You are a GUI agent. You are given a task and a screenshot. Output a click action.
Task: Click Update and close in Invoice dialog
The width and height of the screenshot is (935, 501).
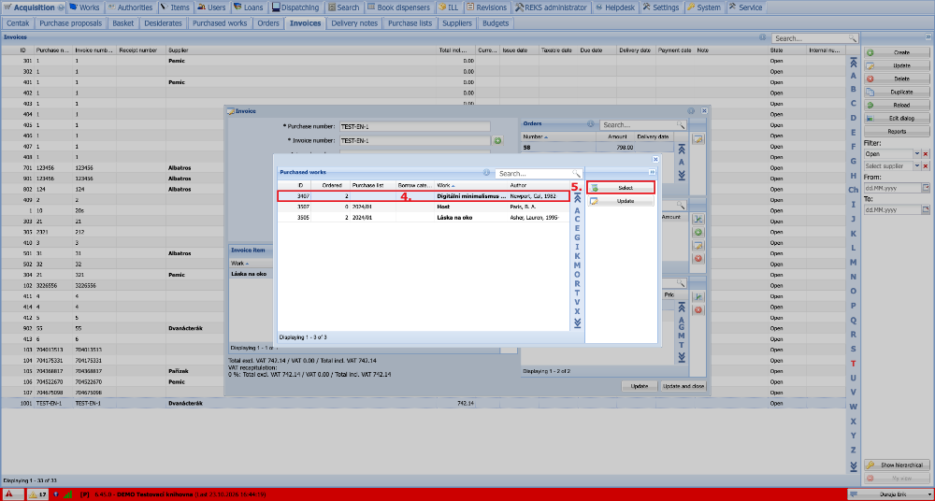pyautogui.click(x=684, y=386)
